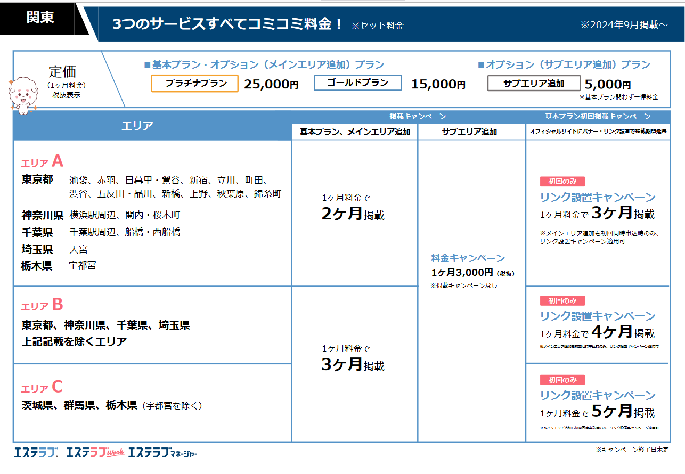This screenshot has height=474, width=685.
Task: Select the プラチナプラン box
Action: (195, 83)
